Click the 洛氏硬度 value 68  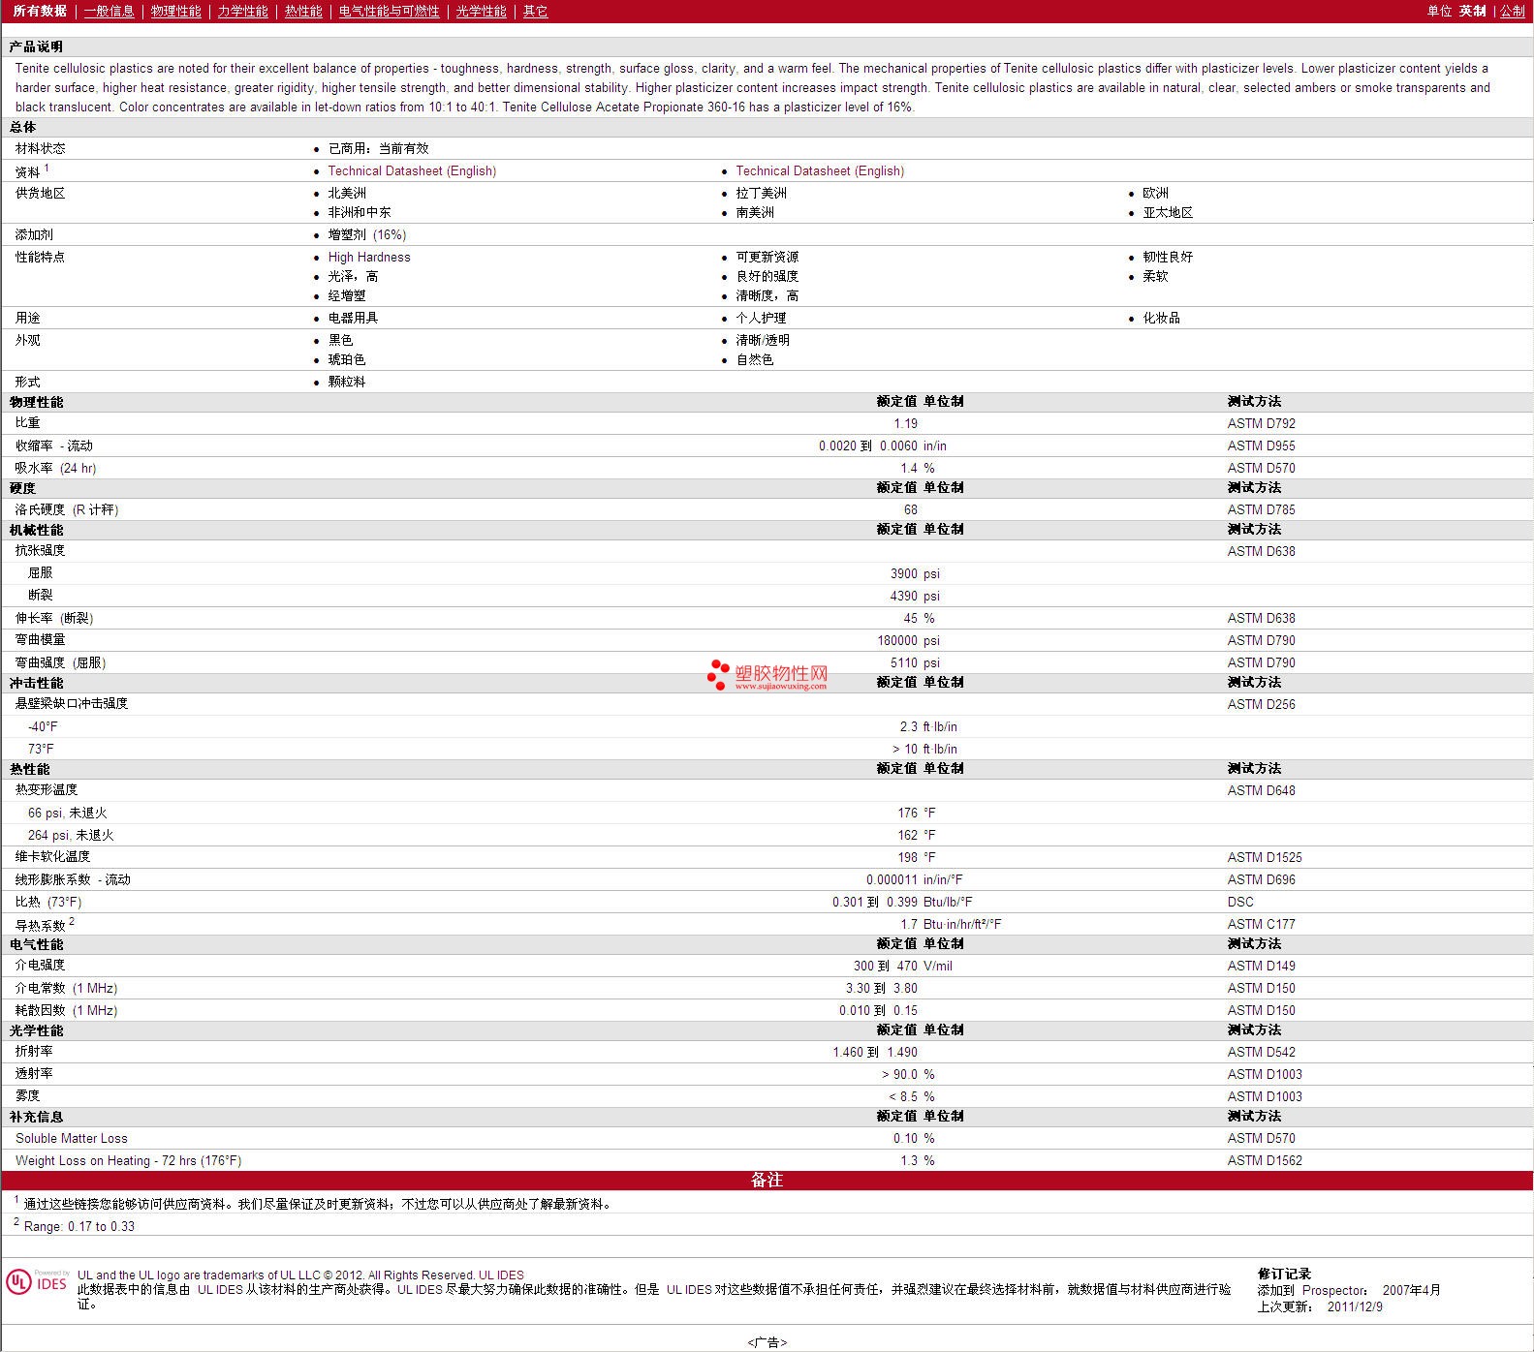coord(910,509)
